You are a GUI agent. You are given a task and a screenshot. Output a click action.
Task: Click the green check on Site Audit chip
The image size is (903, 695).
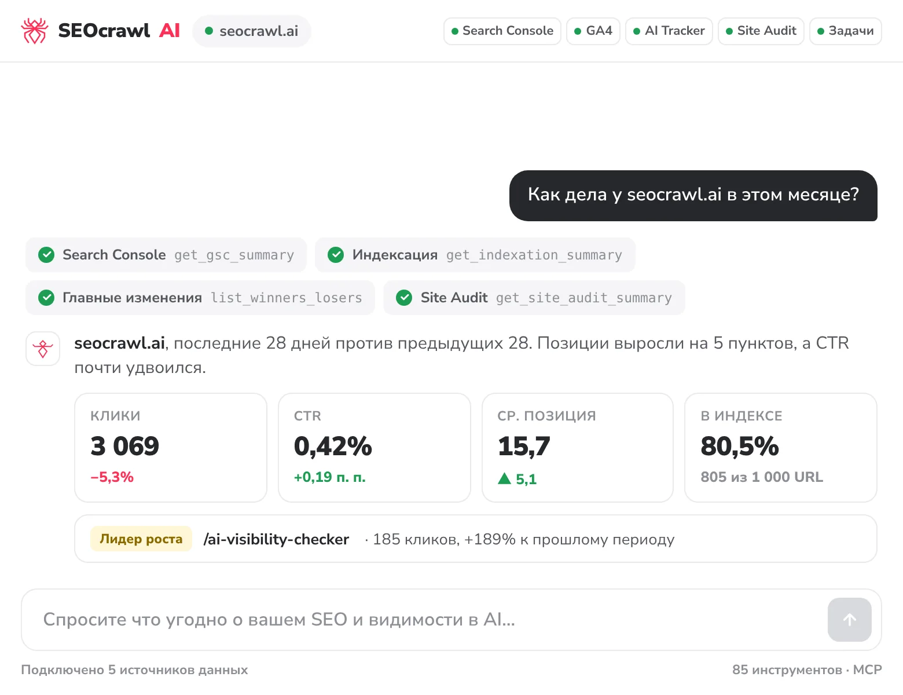coord(404,298)
